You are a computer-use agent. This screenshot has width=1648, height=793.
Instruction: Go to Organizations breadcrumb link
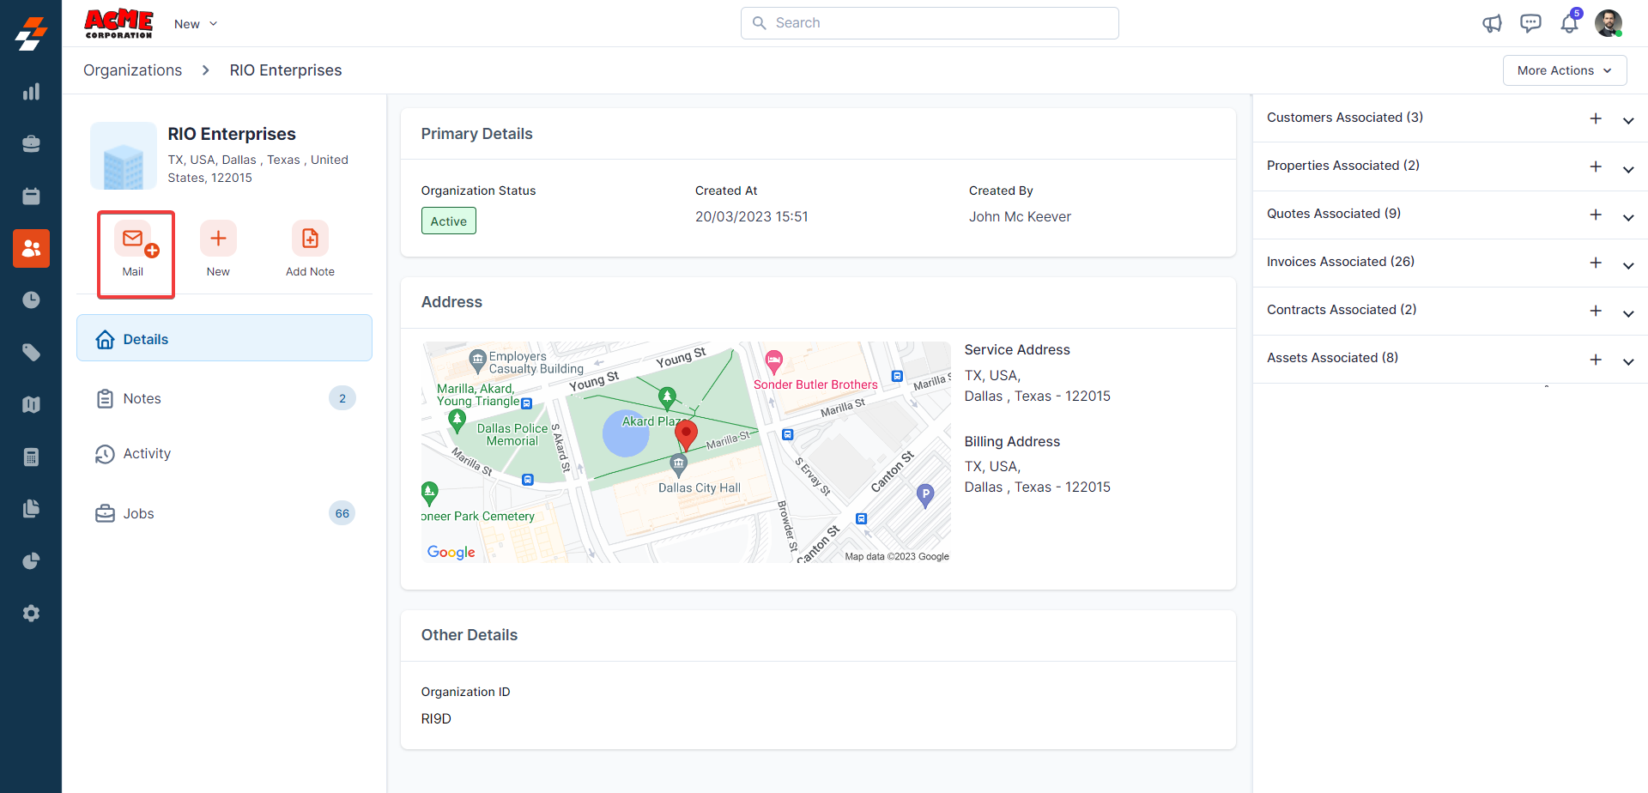(x=132, y=70)
